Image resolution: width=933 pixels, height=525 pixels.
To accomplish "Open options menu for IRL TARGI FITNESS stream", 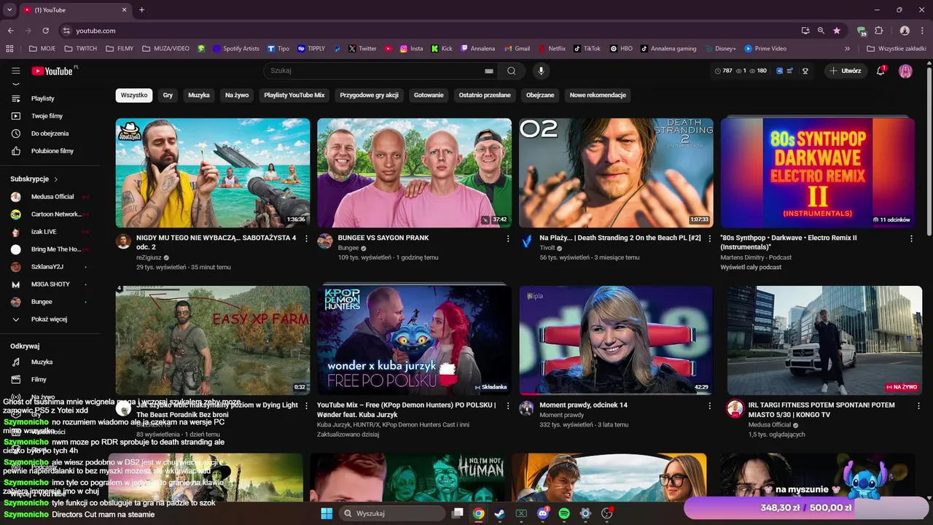I will pos(918,405).
